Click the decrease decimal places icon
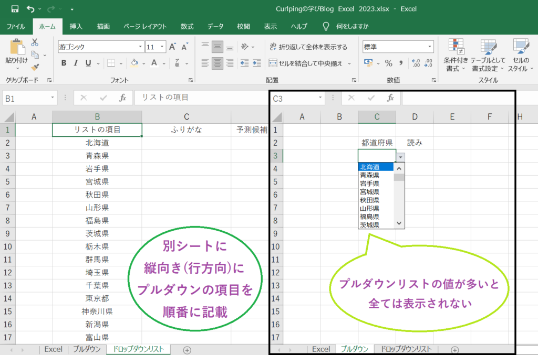 [428, 63]
